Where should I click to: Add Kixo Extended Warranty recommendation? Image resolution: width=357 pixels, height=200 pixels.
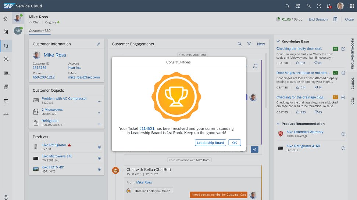[x=343, y=134]
